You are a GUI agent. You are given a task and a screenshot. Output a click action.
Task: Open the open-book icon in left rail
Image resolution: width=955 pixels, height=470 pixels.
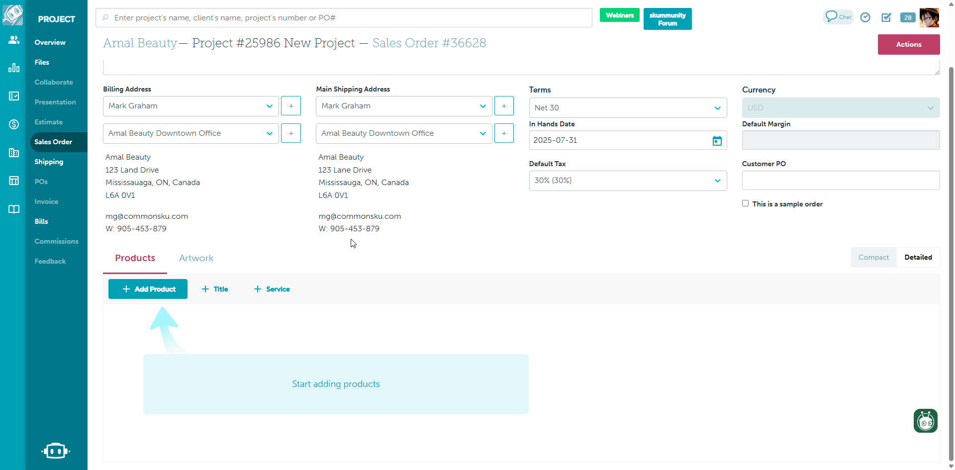(13, 209)
